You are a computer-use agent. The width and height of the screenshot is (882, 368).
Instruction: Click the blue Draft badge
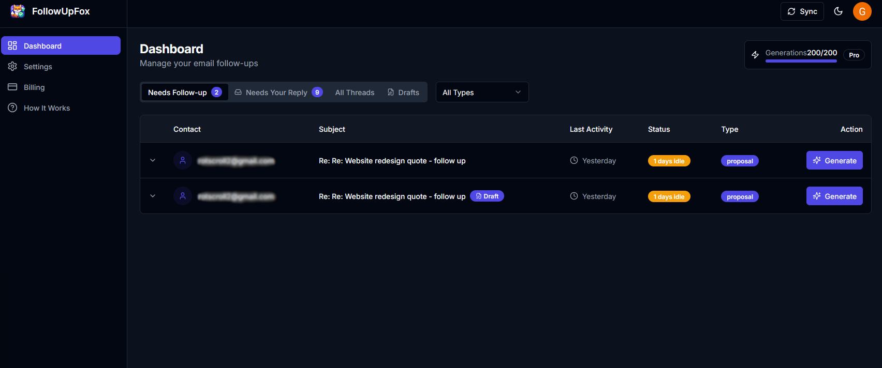(x=487, y=196)
